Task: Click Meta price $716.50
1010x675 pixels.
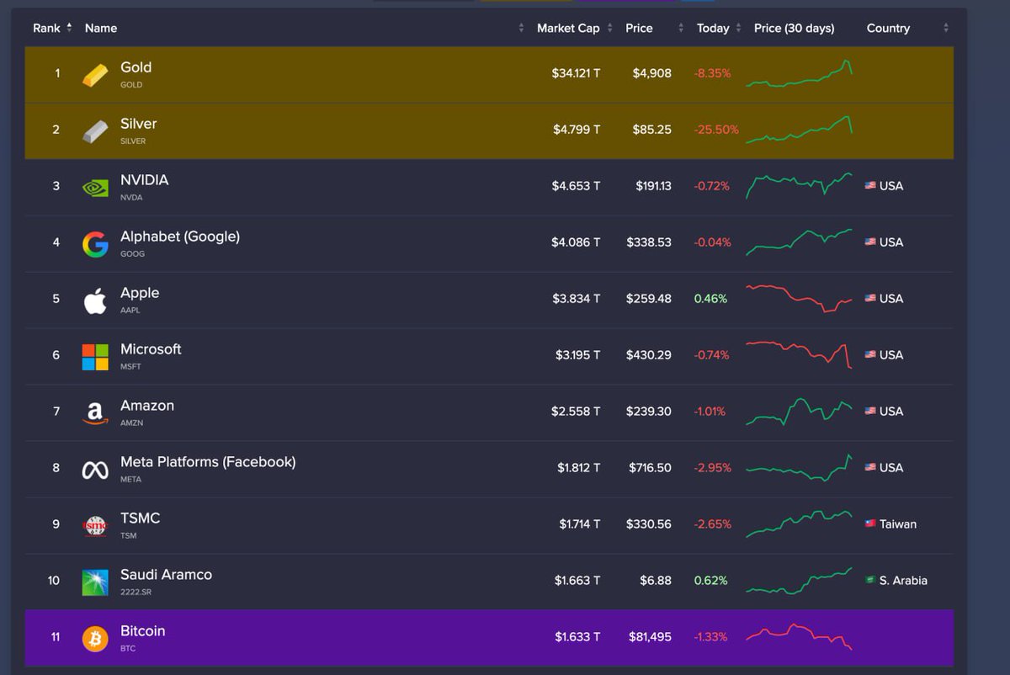Action: coord(650,468)
